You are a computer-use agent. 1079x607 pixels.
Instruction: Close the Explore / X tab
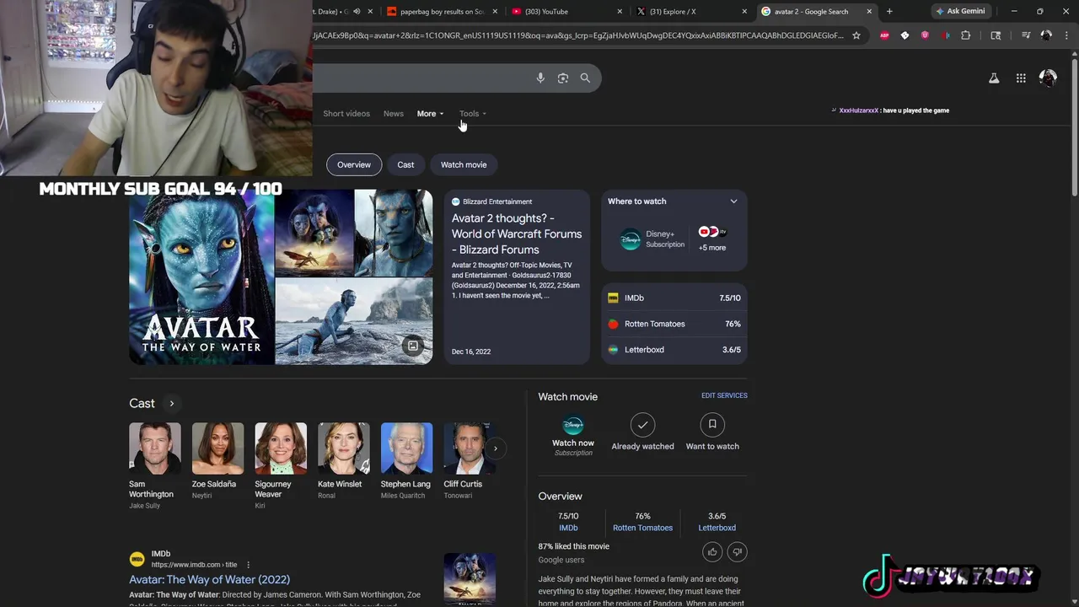click(x=744, y=12)
